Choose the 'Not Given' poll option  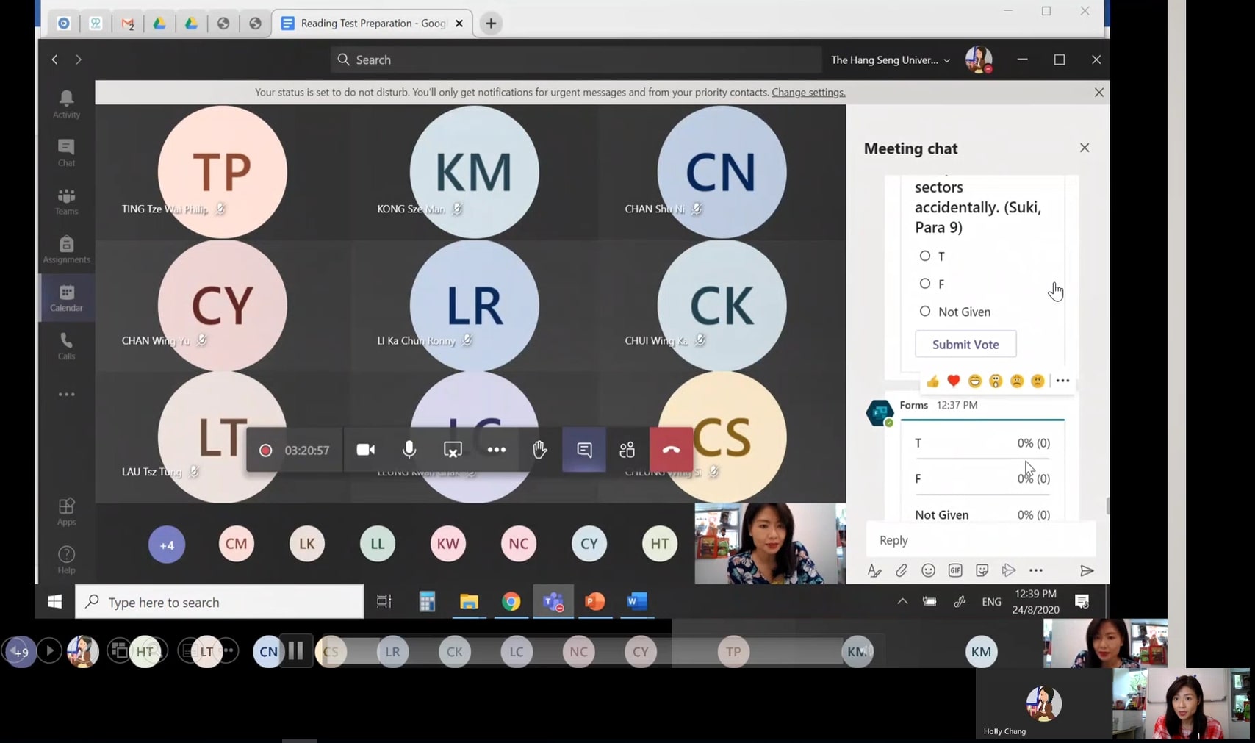click(925, 312)
